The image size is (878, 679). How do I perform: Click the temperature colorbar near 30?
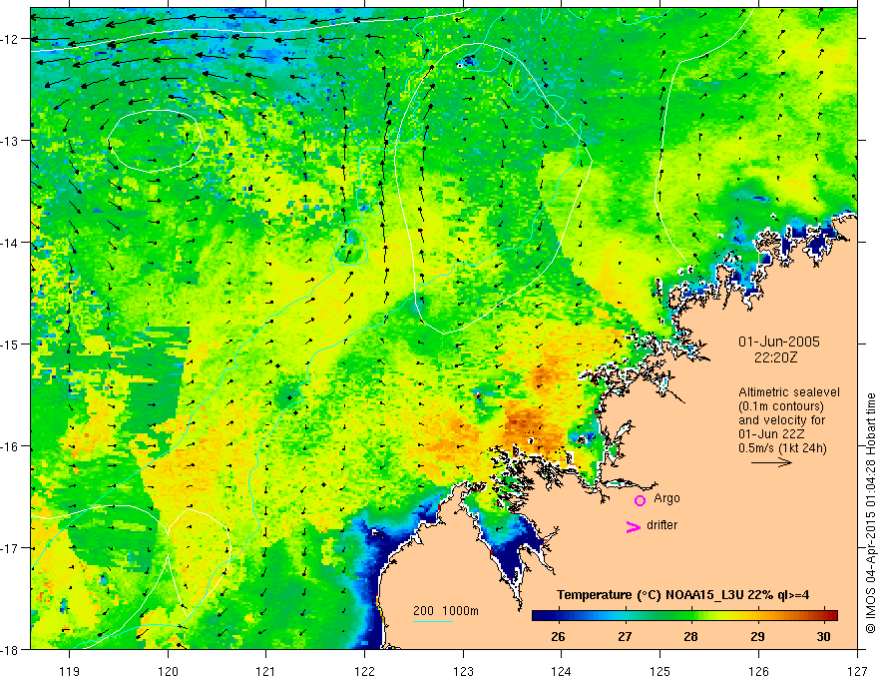[x=824, y=615]
